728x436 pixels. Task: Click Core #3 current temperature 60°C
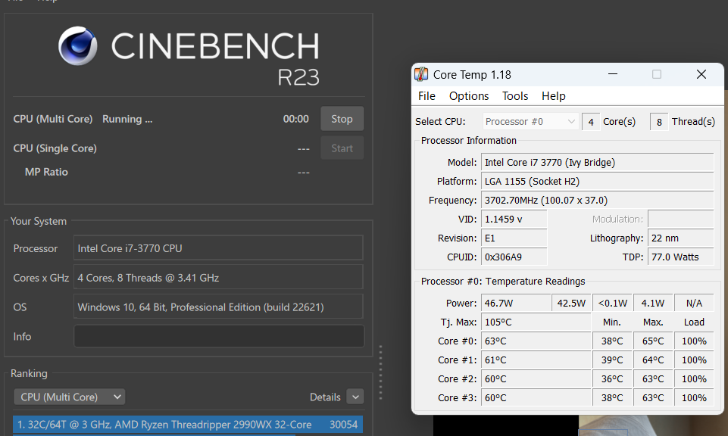click(x=536, y=398)
